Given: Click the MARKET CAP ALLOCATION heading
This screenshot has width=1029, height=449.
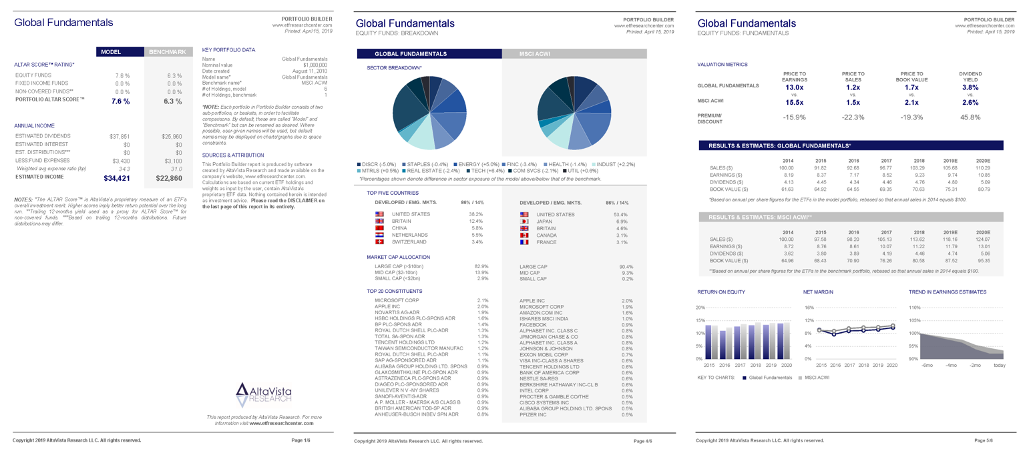Looking at the screenshot, I should [399, 257].
